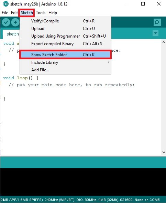The height and width of the screenshot is (203, 166).
Task: Open the Tools menu
Action: click(41, 13)
